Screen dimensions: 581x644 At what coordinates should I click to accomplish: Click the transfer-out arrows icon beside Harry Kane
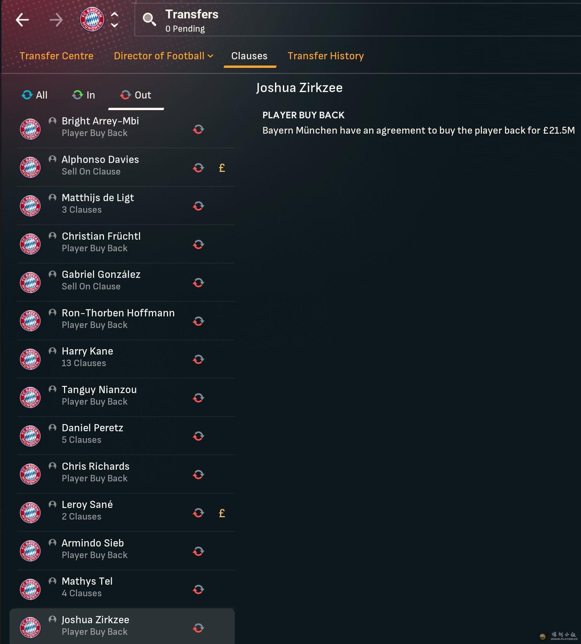click(199, 359)
